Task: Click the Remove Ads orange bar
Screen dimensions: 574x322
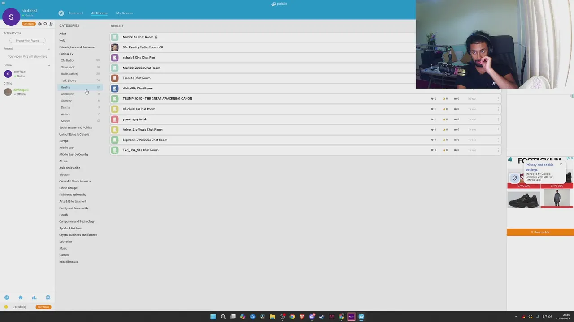Action: (540, 232)
